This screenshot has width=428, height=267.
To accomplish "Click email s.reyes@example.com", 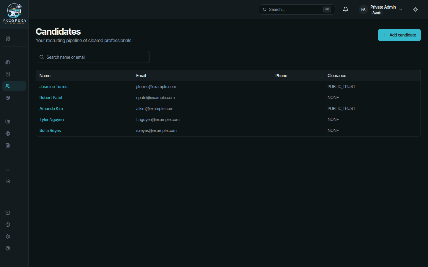I will point(156,131).
